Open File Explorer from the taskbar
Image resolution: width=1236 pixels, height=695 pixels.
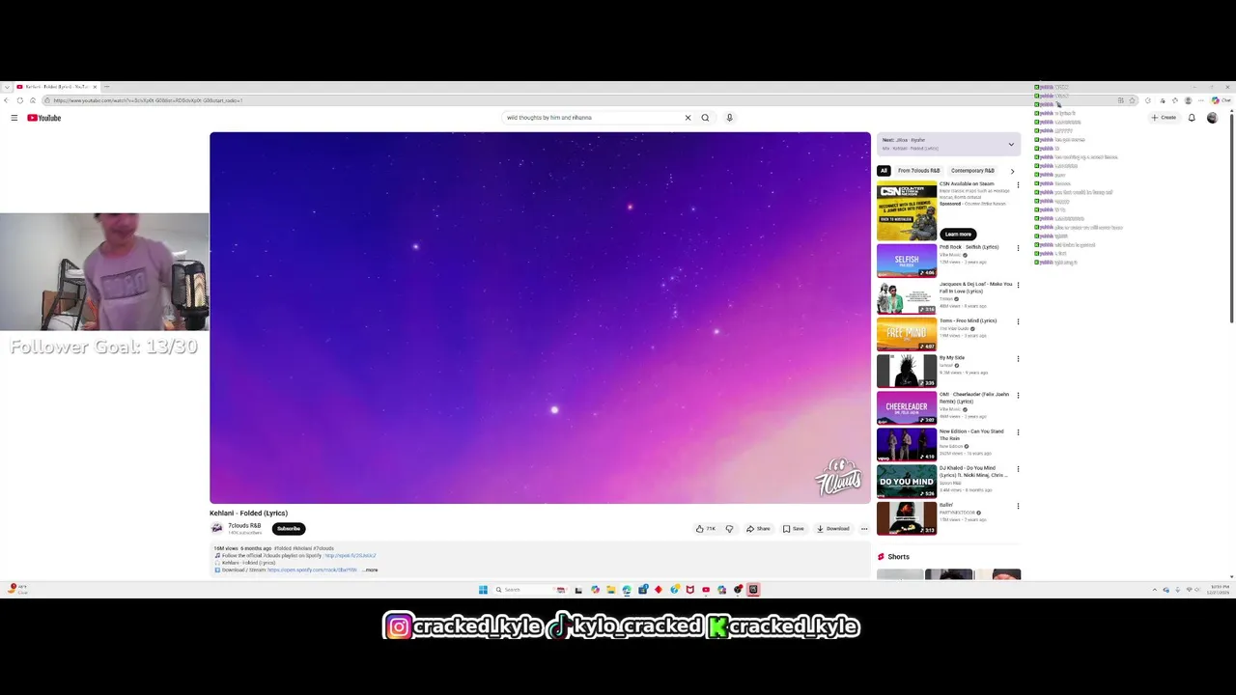[610, 590]
